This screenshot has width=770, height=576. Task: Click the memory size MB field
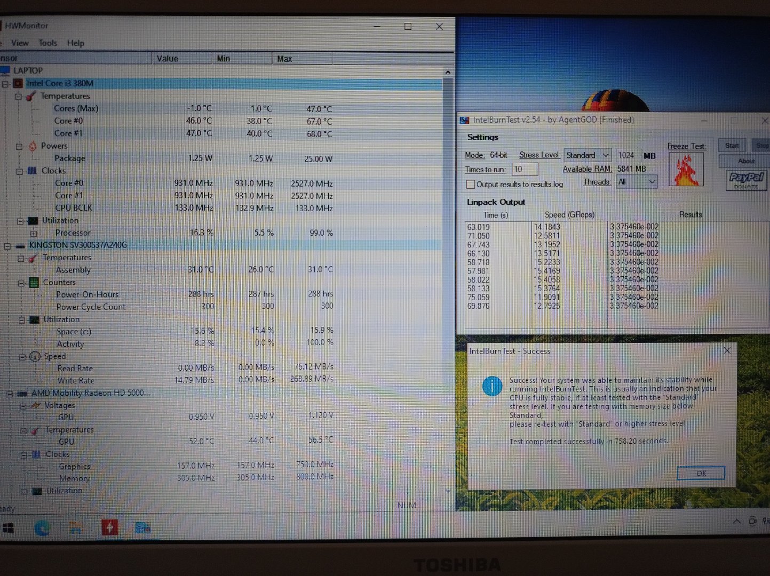tap(628, 155)
